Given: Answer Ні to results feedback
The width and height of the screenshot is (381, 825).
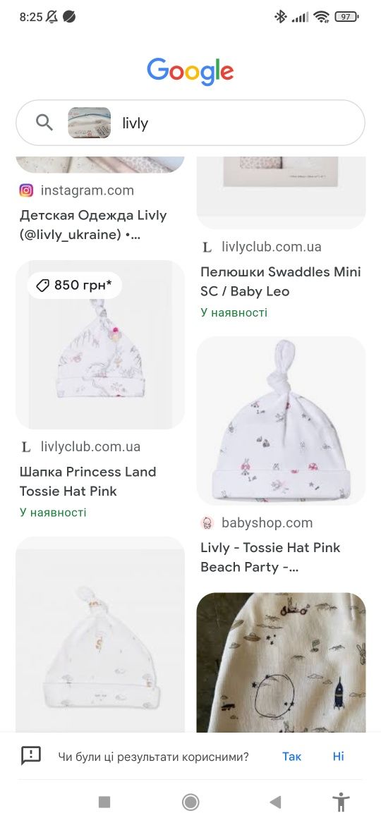Looking at the screenshot, I should tap(339, 756).
